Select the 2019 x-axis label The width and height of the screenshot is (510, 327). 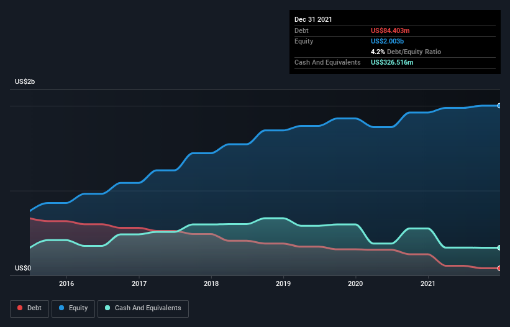tap(283, 283)
